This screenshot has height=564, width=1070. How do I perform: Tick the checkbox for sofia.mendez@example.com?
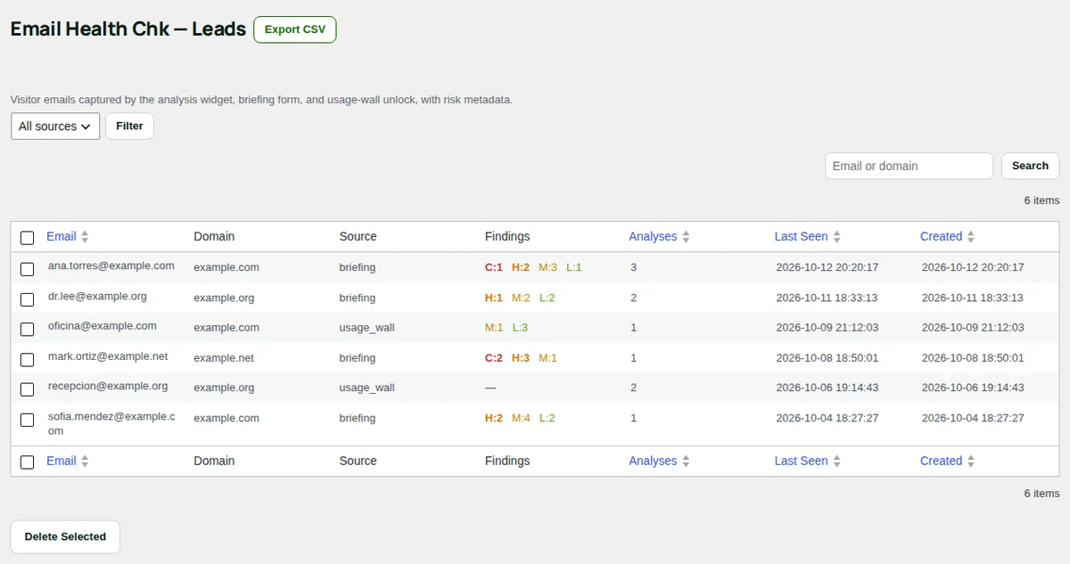28,420
